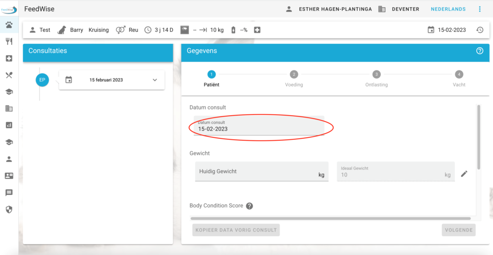Click Esther Hagen-Plantinga user name
The image size is (493, 255).
(336, 9)
